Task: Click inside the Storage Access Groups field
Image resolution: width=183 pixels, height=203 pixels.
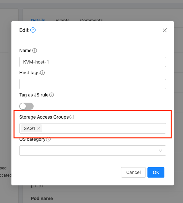Action: pyautogui.click(x=93, y=128)
